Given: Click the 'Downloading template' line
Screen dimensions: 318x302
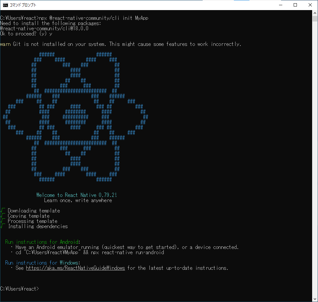Looking at the screenshot, I should (x=34, y=211).
